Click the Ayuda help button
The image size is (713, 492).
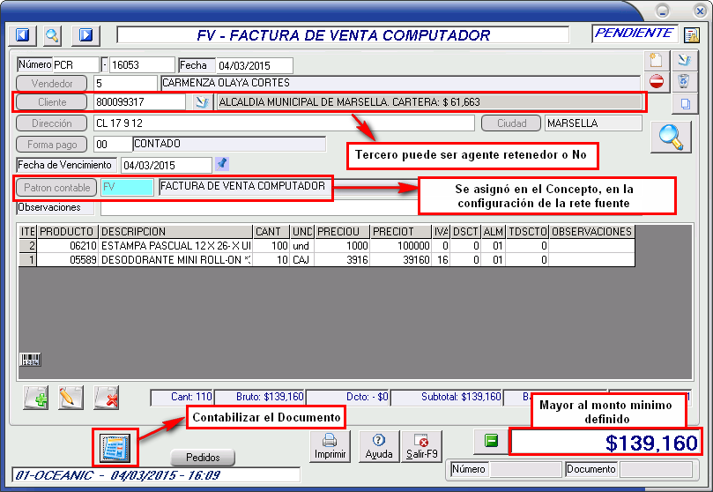378,446
